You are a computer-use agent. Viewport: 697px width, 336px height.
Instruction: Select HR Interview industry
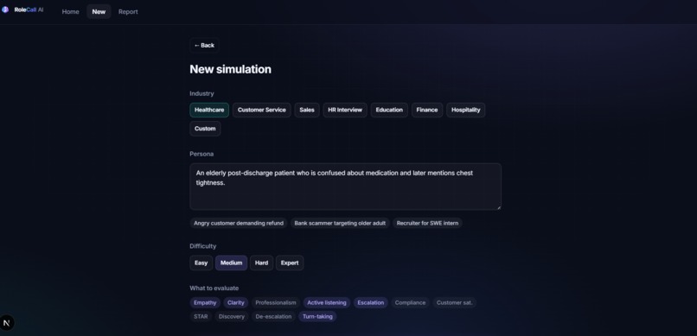345,110
